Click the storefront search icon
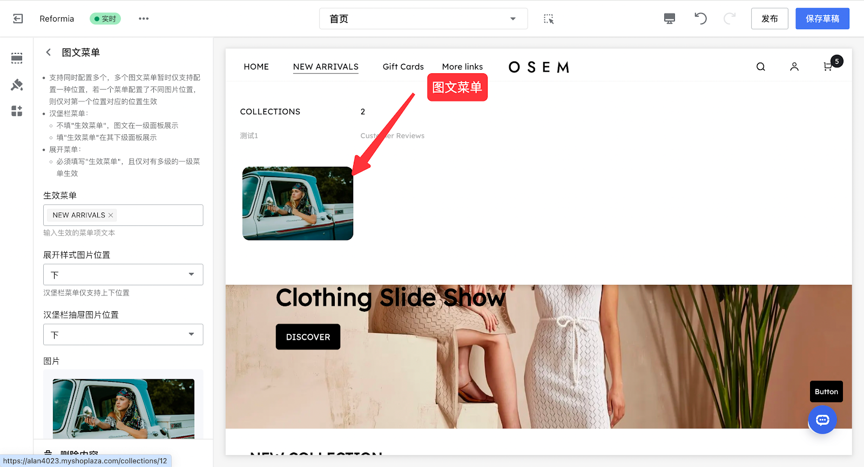The width and height of the screenshot is (864, 467). [760, 67]
